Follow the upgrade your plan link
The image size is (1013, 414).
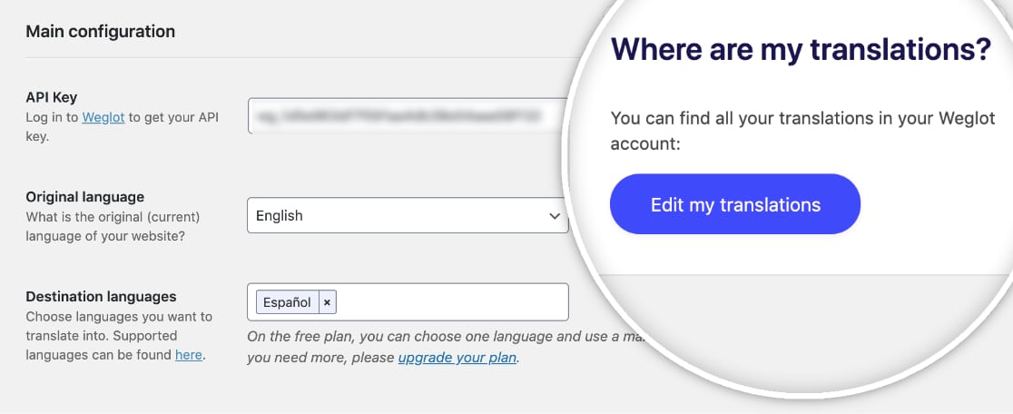pos(457,357)
